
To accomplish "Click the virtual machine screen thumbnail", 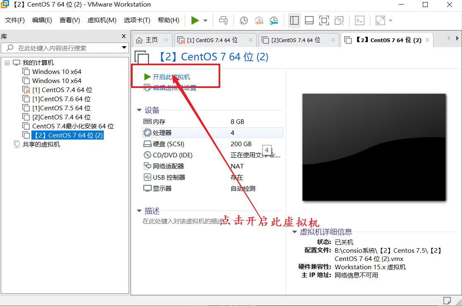I will [374, 147].
